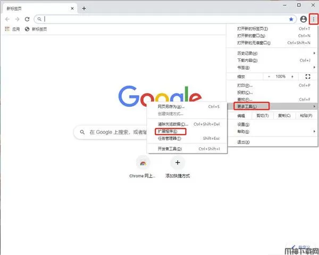Expand the 书签 submenu
This screenshot has width=319, height=255.
click(x=272, y=67)
